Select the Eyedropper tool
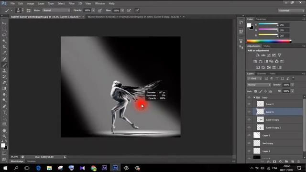The width and height of the screenshot is (306, 172). tap(4, 53)
